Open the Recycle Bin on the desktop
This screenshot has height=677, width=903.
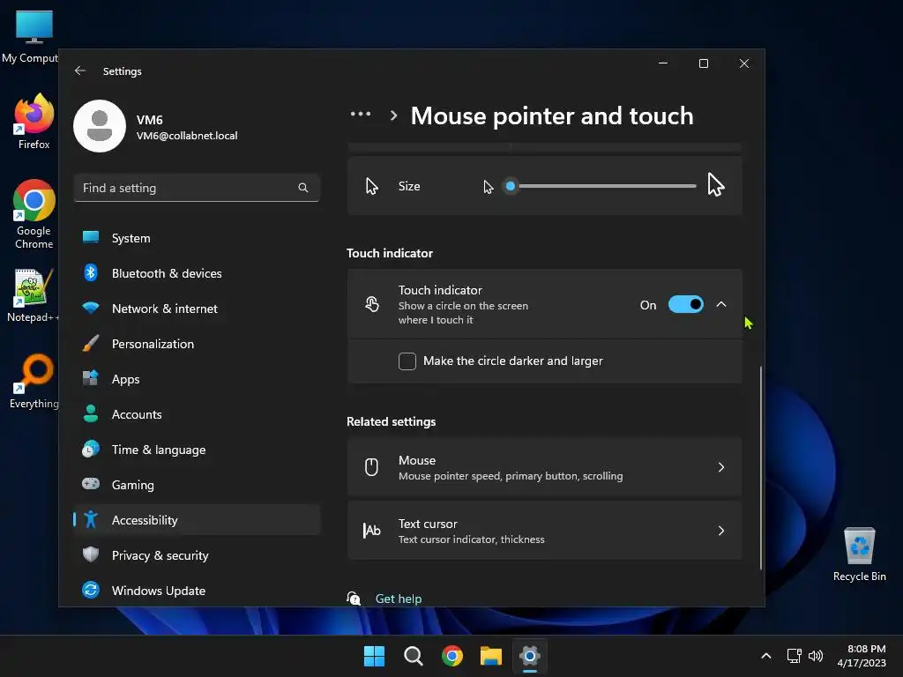tap(859, 554)
